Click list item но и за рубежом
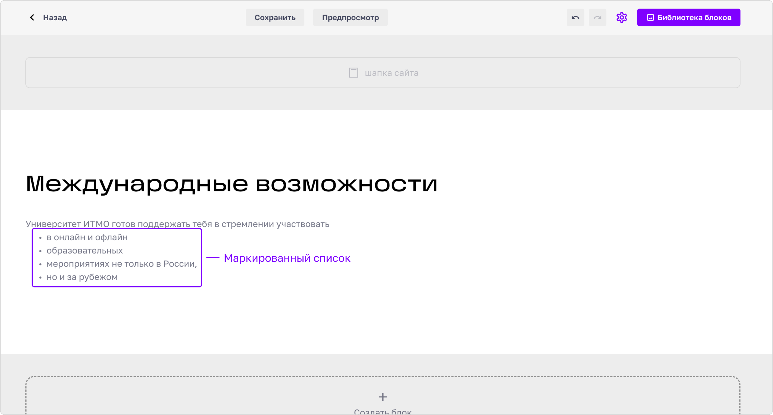 (x=82, y=277)
